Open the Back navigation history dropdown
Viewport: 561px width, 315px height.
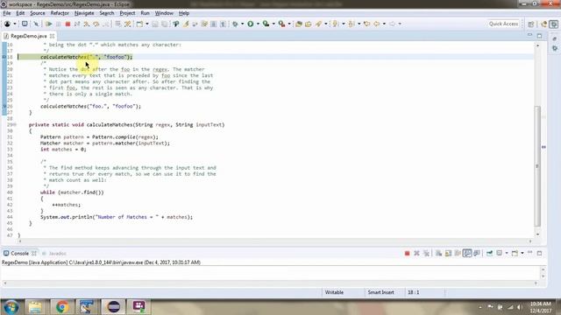tap(384, 24)
